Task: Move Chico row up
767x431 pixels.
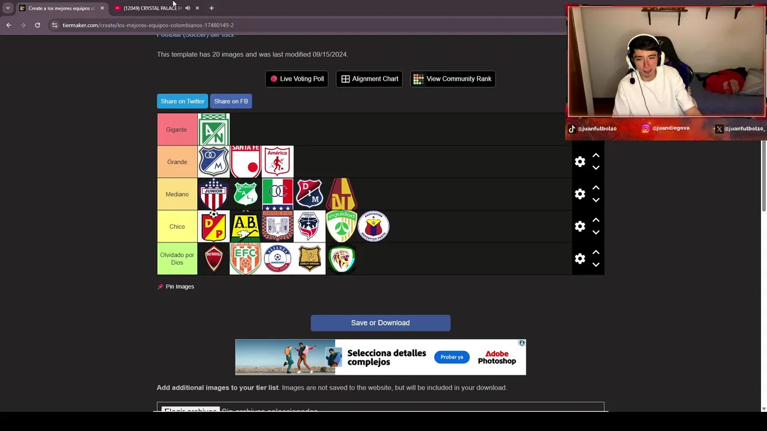Action: 596,220
